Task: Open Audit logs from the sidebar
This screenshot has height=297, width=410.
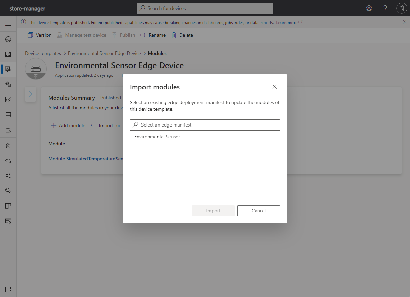Action: pos(8,175)
